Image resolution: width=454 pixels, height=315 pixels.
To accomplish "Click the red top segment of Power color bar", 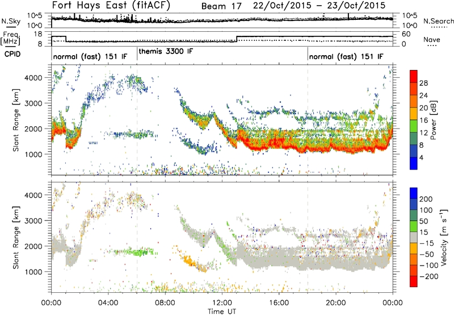I will [x=414, y=76].
